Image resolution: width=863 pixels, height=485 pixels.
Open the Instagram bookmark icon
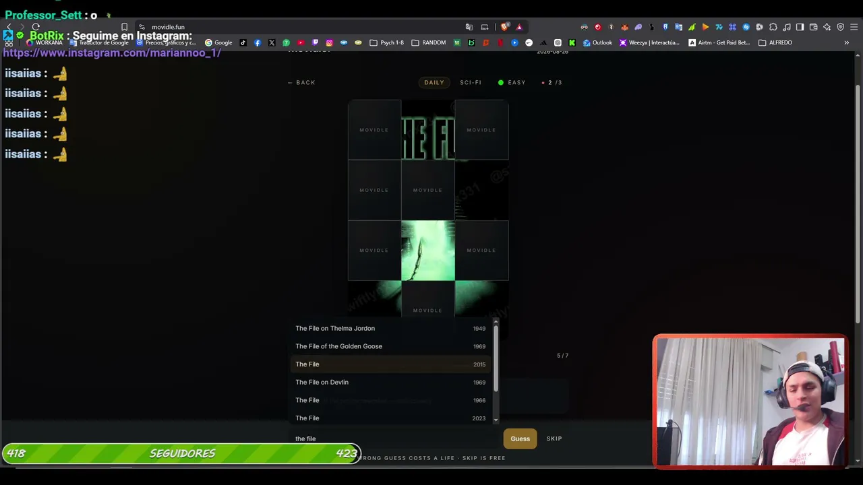click(x=330, y=42)
